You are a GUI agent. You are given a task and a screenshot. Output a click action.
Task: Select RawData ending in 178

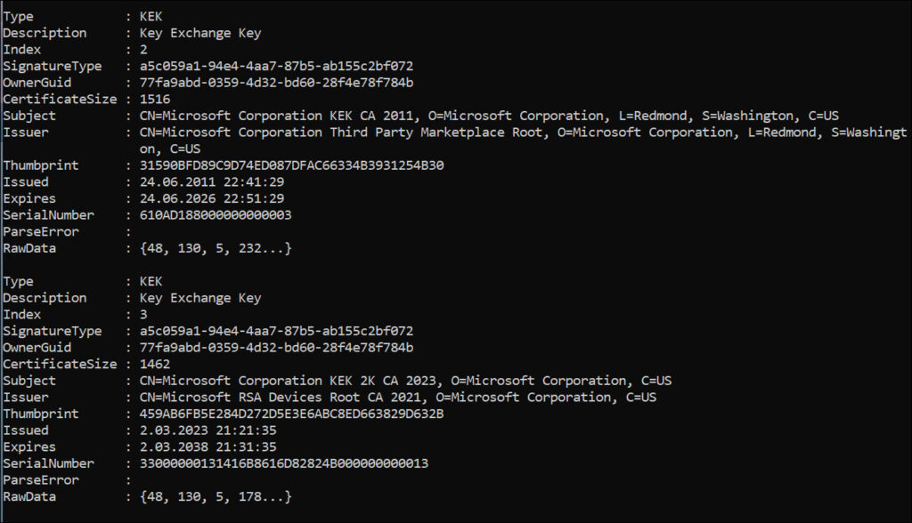click(216, 496)
